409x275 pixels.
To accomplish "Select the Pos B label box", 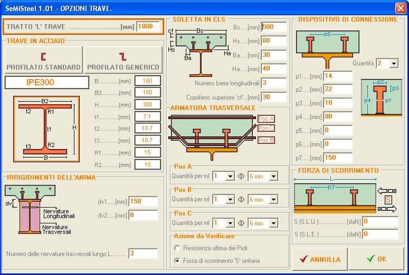I will [x=266, y=140].
